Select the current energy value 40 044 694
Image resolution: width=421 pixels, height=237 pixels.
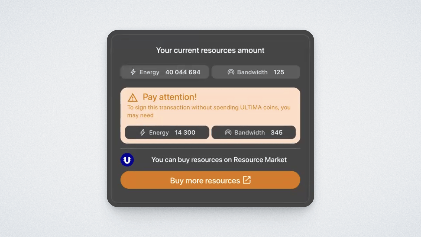coord(183,72)
